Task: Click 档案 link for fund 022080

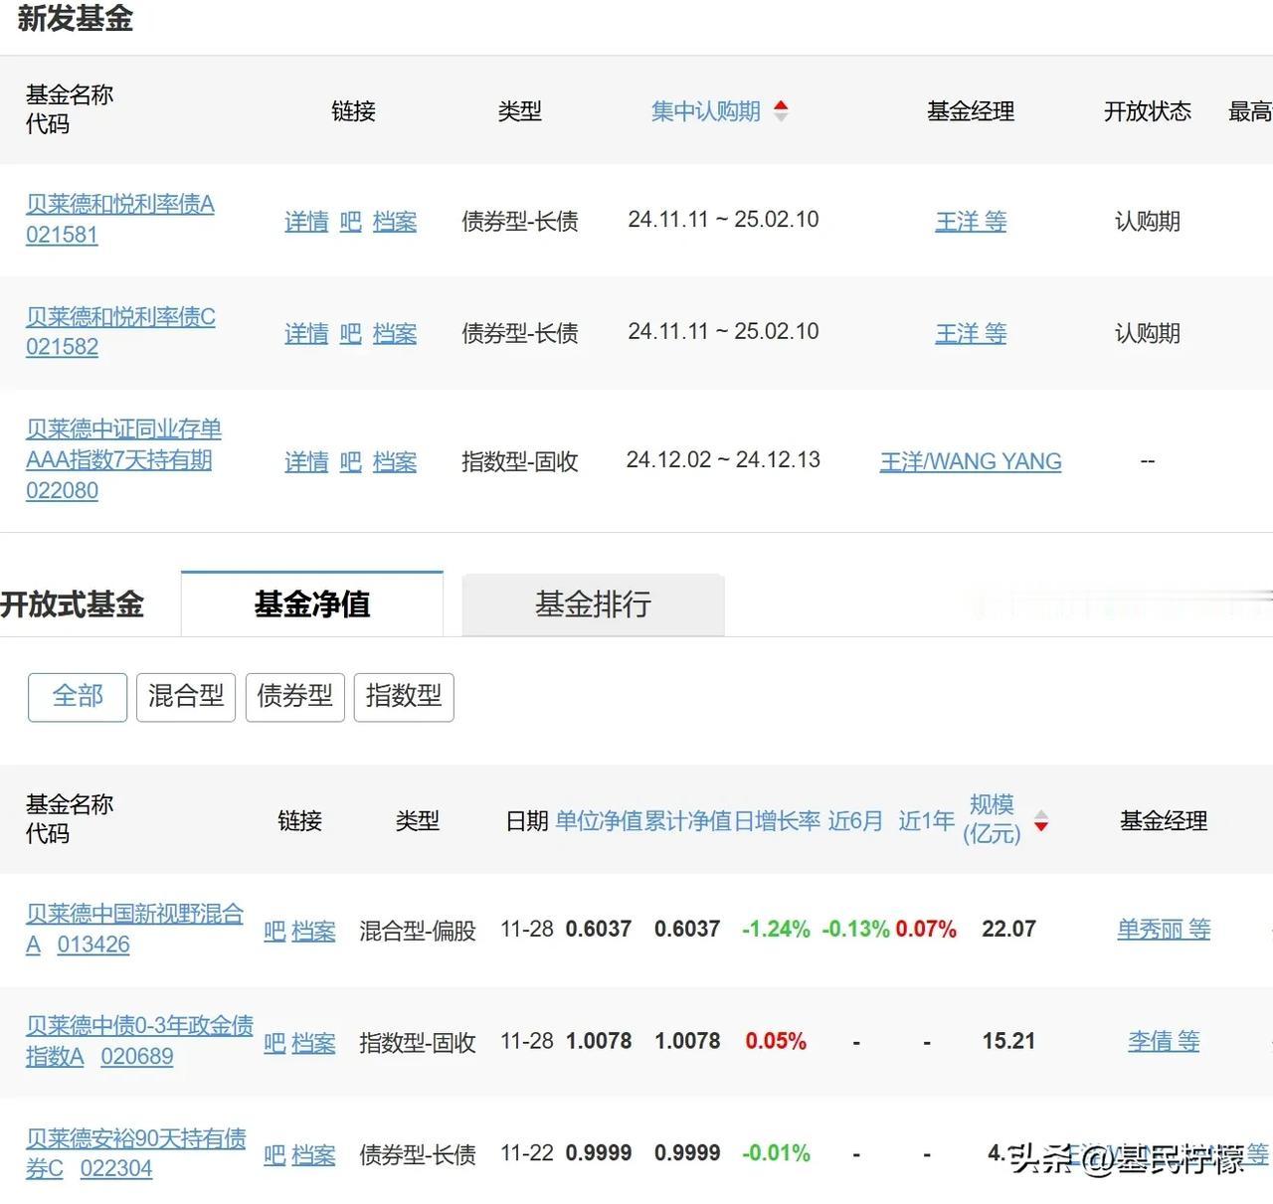Action: 395,462
